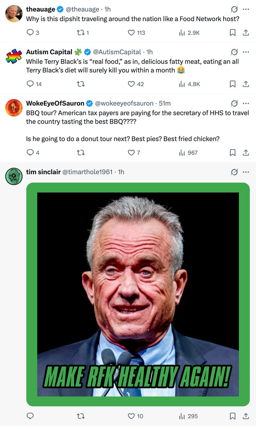
Task: Open the @wokeeyeofsauron handle link
Action: [124, 103]
